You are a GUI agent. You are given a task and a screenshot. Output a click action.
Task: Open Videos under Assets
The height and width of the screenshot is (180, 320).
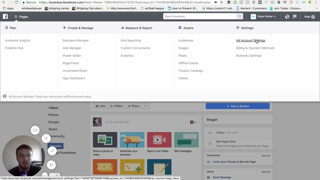[x=183, y=78]
